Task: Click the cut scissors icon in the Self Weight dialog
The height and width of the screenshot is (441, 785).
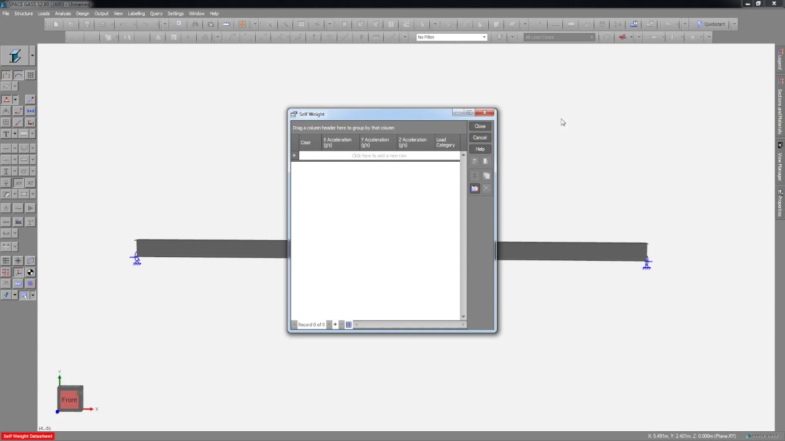Action: tap(474, 176)
